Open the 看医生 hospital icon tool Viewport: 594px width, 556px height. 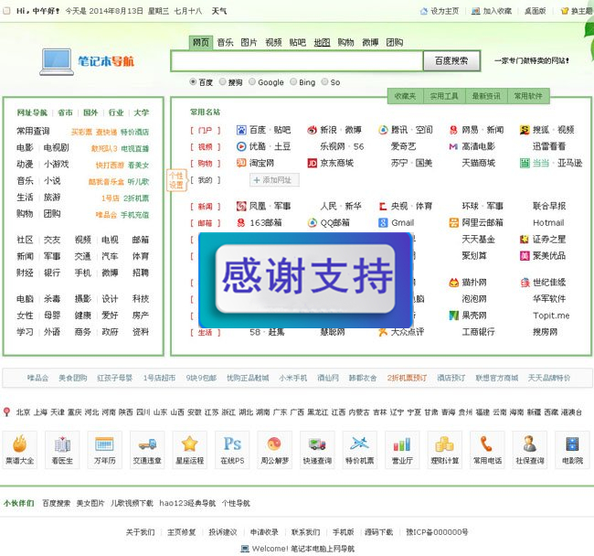coord(62,450)
